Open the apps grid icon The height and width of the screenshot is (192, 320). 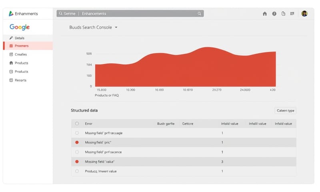click(292, 14)
